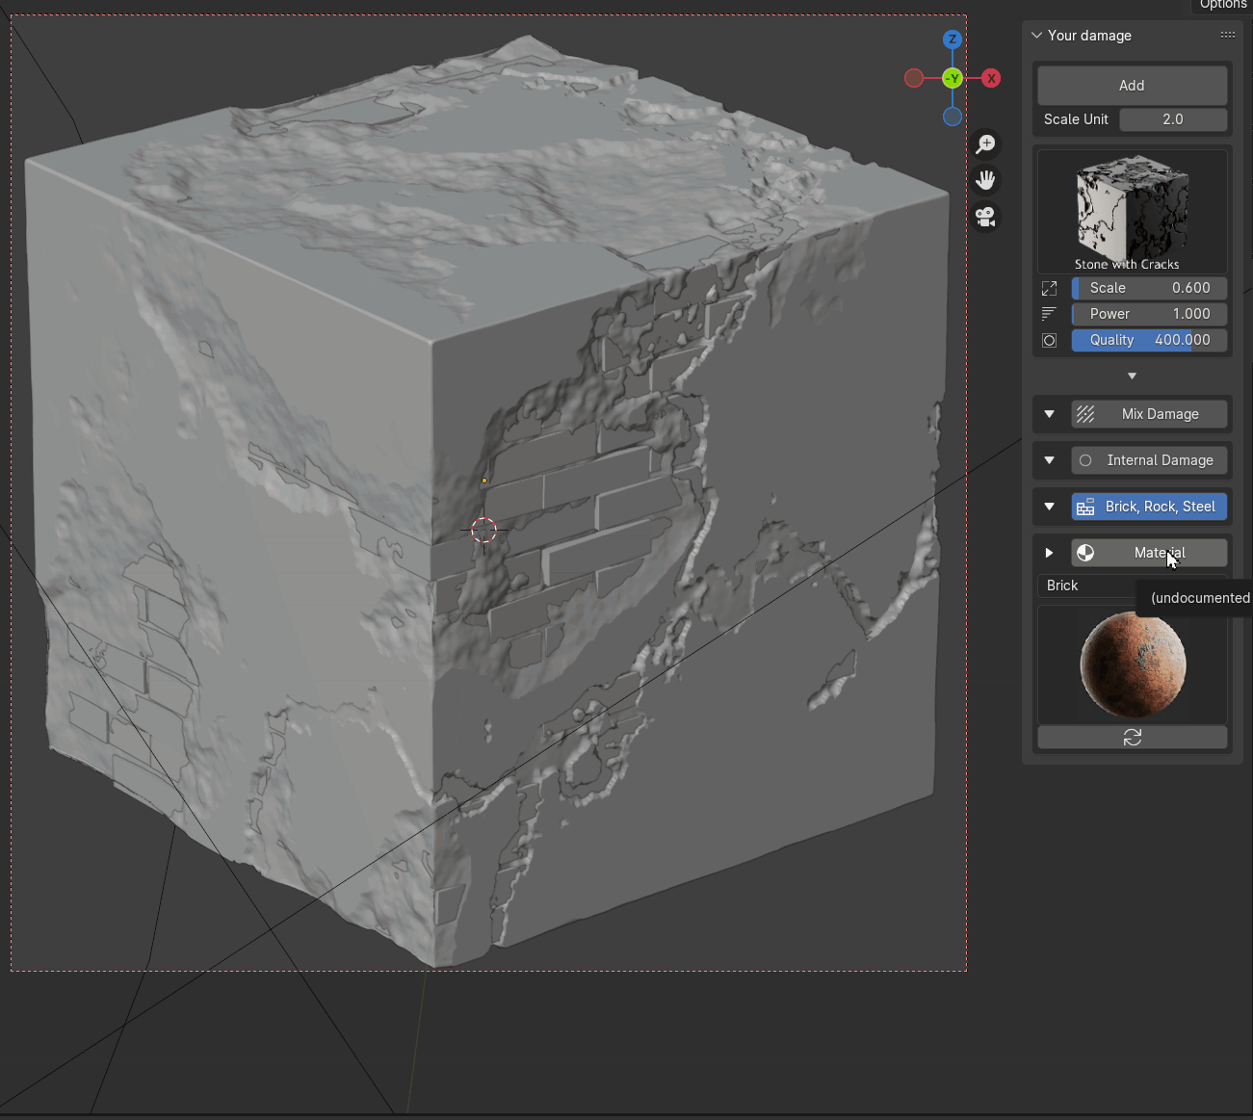Toggle the Internal Damage button

click(1149, 460)
